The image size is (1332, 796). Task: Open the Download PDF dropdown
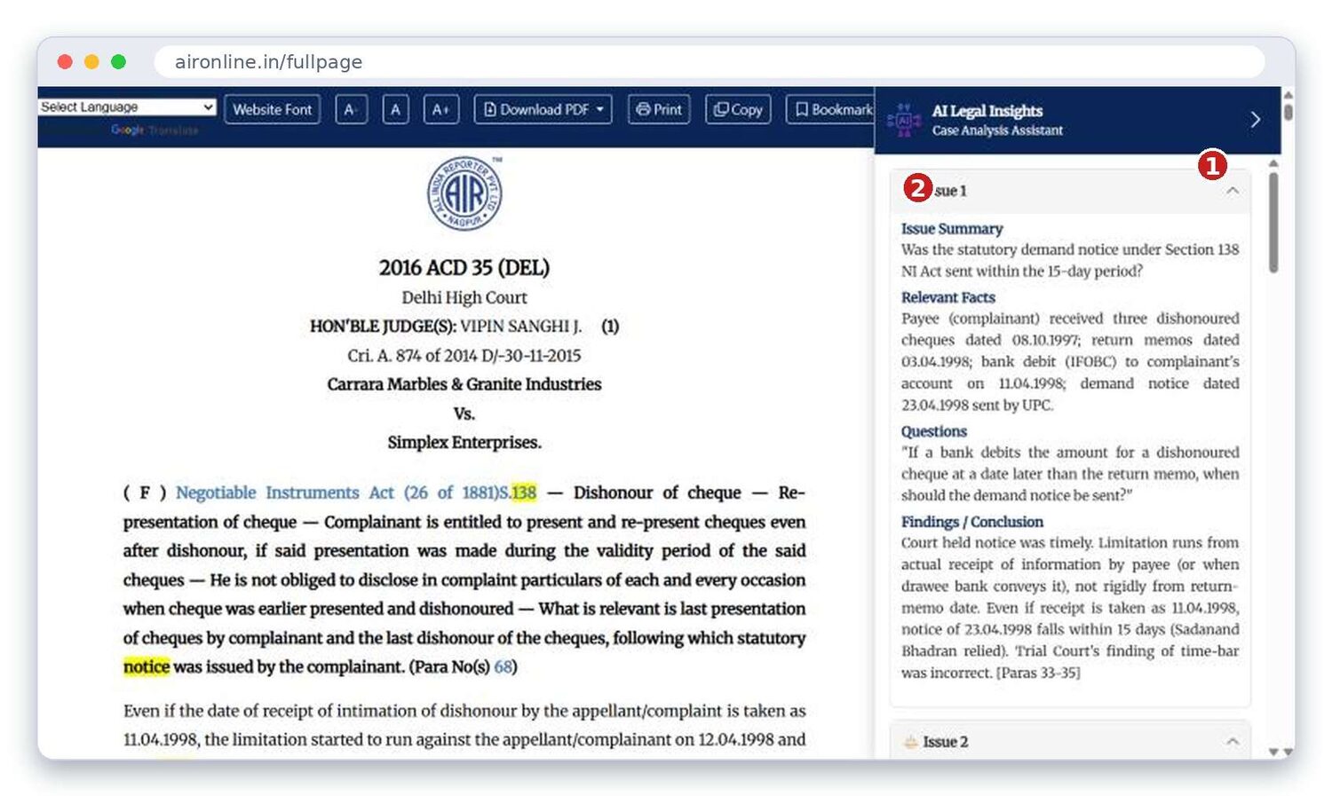pyautogui.click(x=543, y=109)
